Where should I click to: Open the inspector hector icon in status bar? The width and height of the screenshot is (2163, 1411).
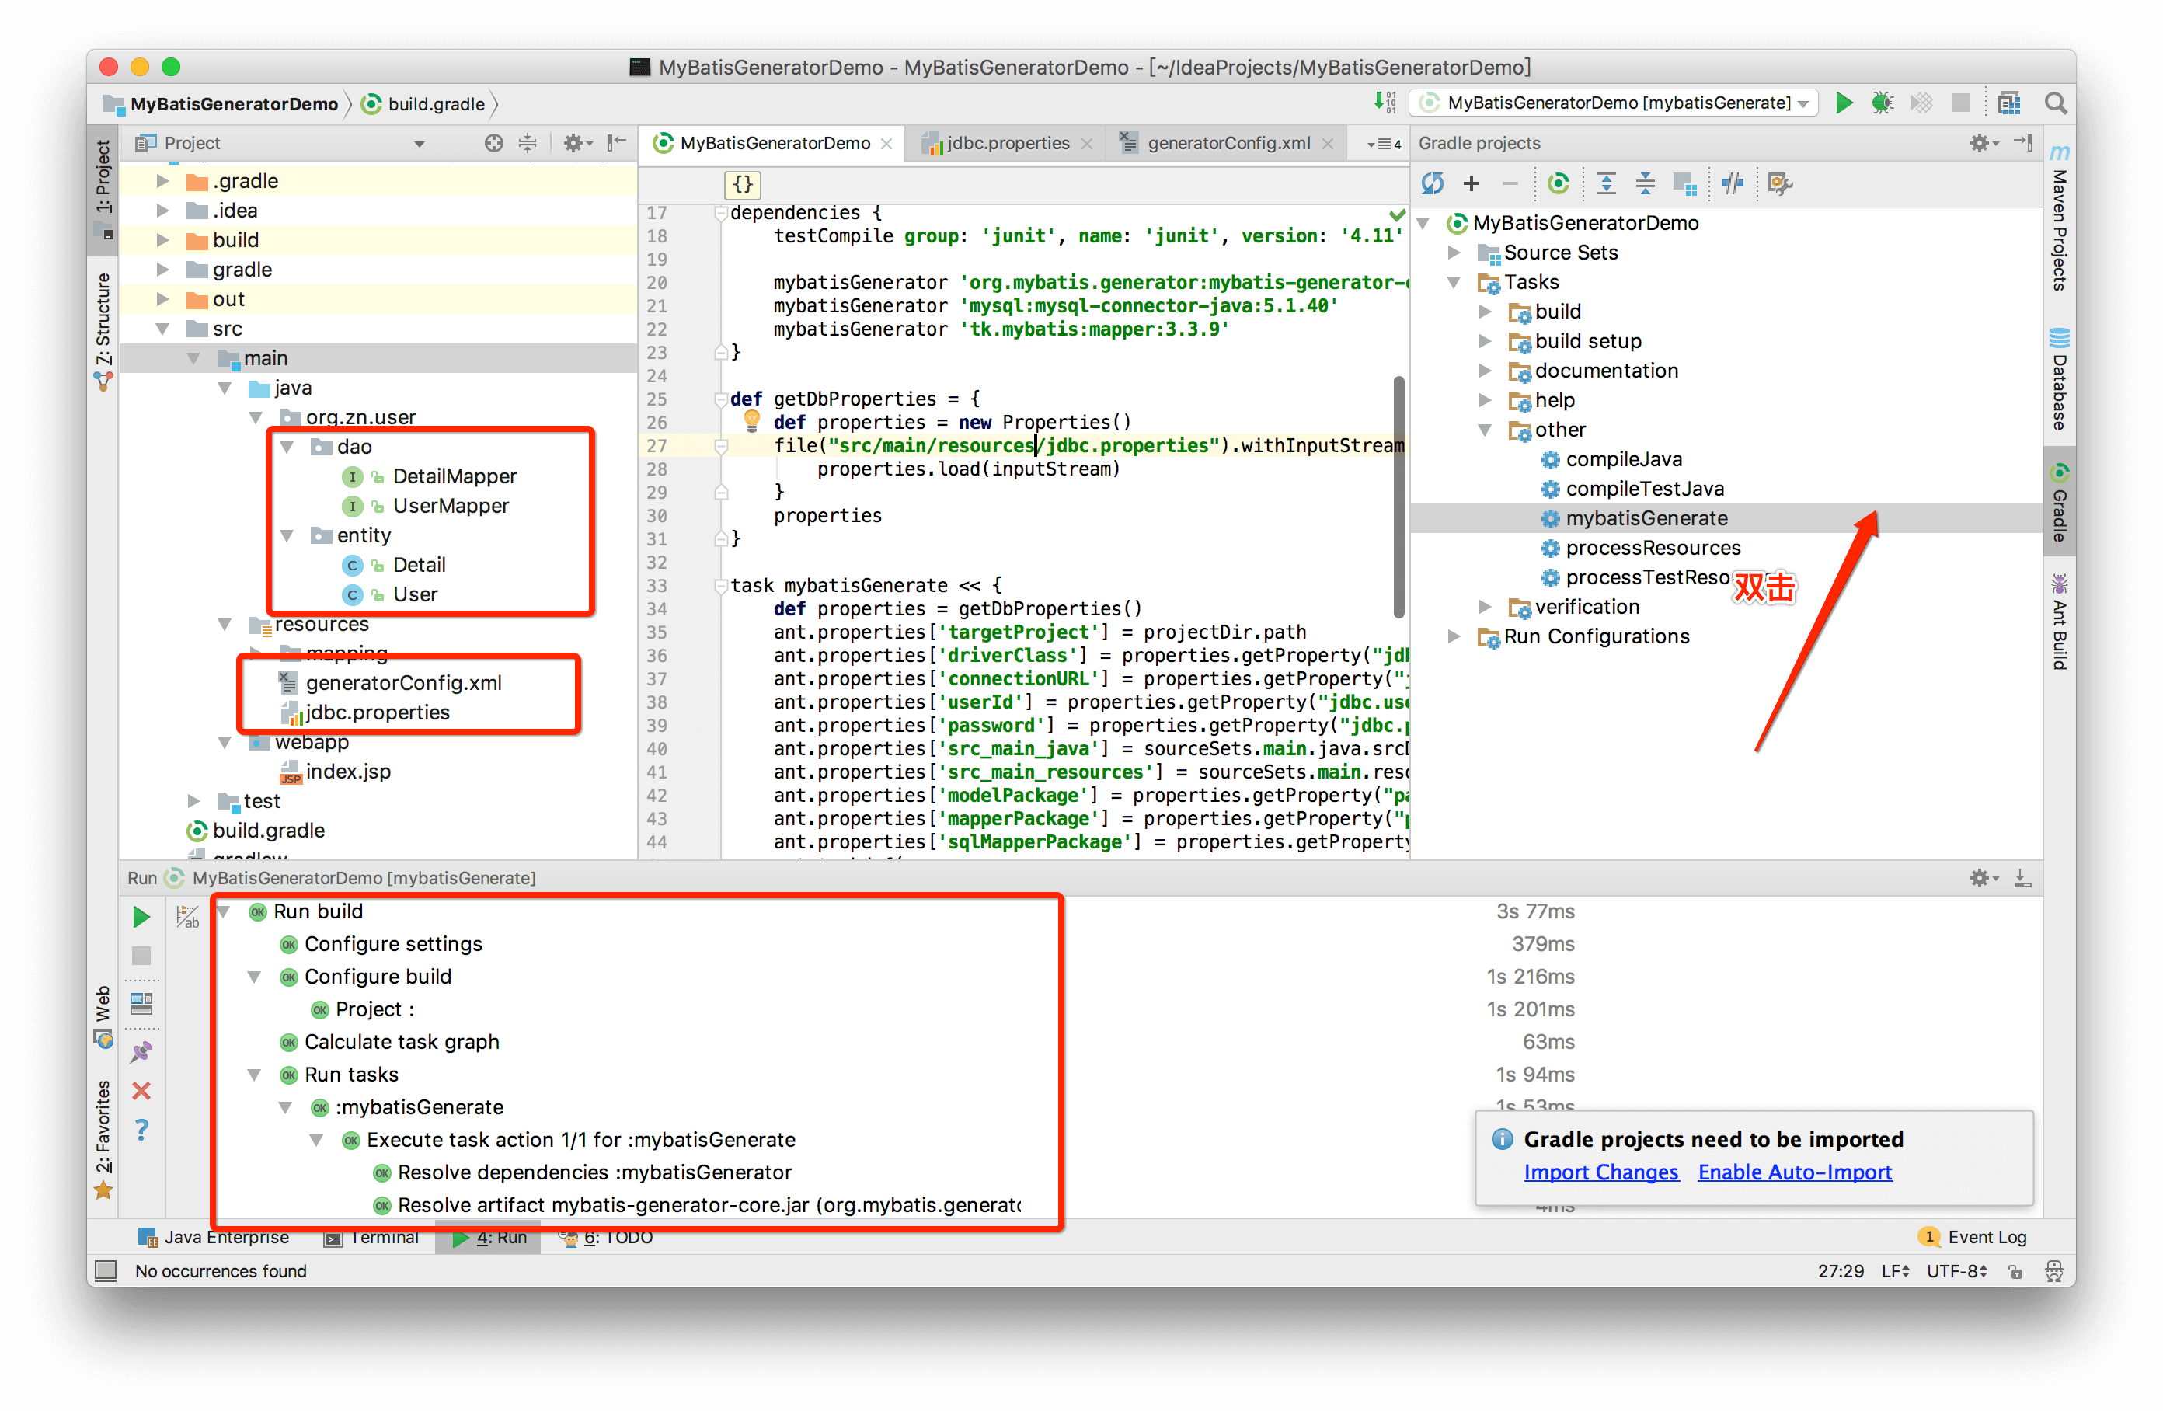coord(2054,1271)
